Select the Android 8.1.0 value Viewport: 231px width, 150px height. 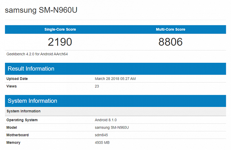tap(106, 120)
